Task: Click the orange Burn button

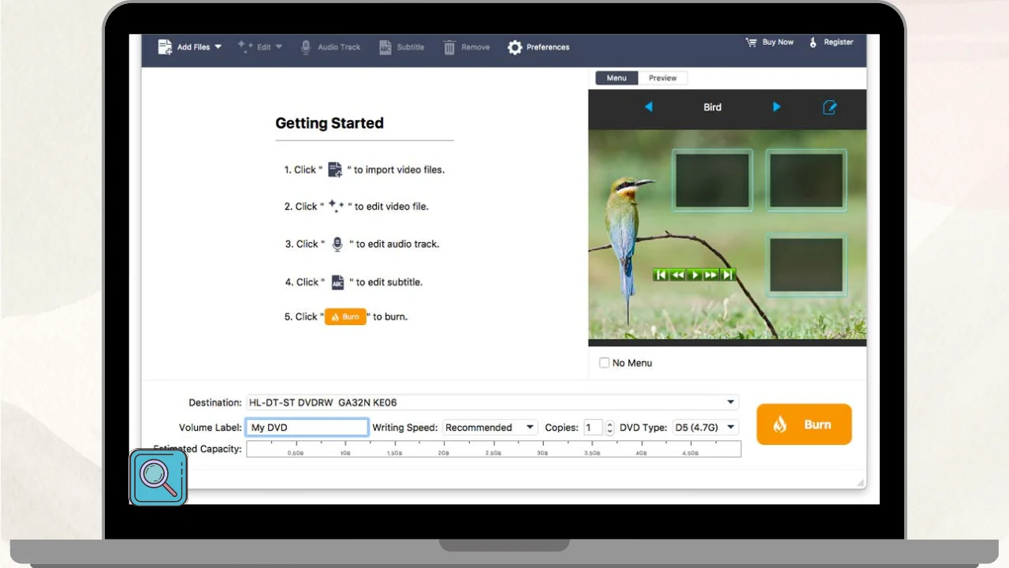Action: [x=804, y=424]
